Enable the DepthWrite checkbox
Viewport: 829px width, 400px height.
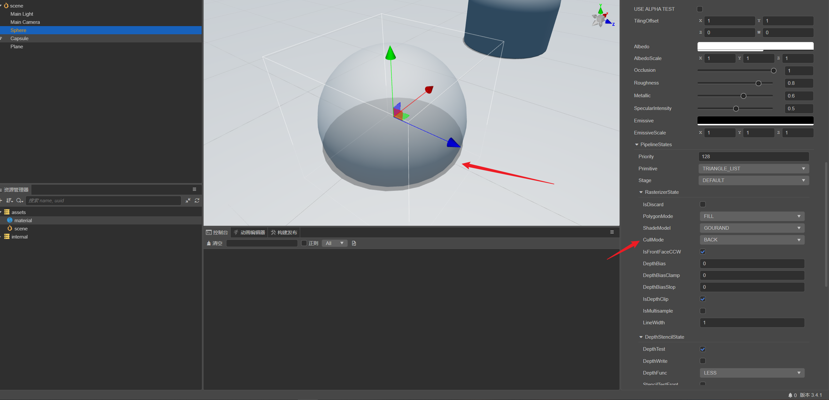[703, 361]
